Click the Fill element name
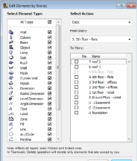The width and height of the screenshot is (137, 161). click(22, 124)
